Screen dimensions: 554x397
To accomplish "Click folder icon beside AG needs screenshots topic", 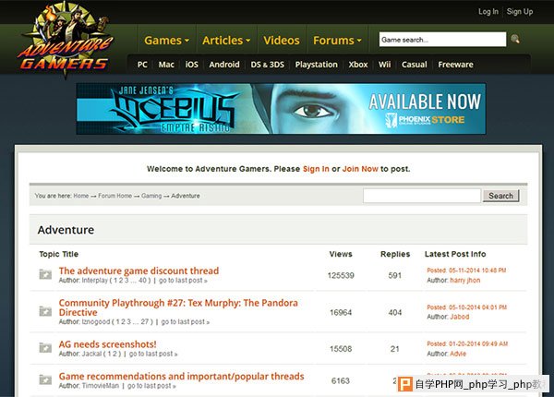I will 45,348.
